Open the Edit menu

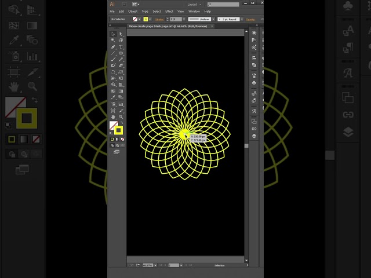(121, 12)
